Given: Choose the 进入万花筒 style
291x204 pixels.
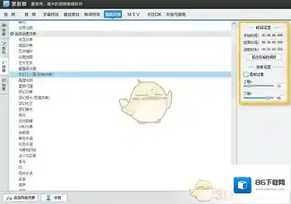Looking at the screenshot, I should click(27, 156).
